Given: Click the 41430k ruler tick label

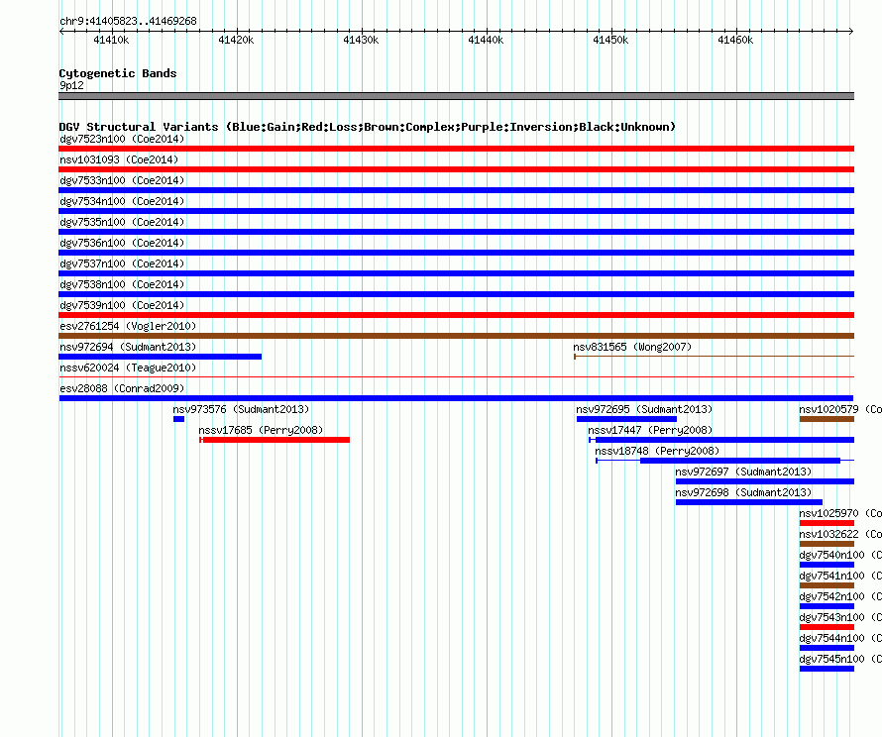Looking at the screenshot, I should click(361, 40).
